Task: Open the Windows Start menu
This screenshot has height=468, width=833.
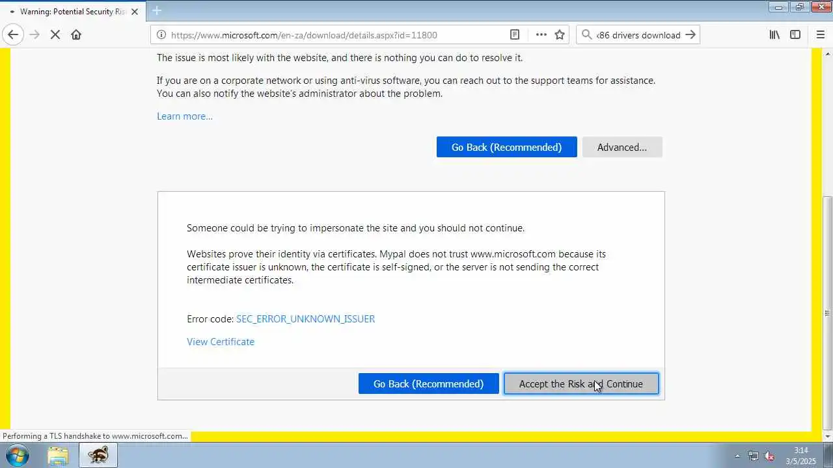Action: tap(18, 455)
